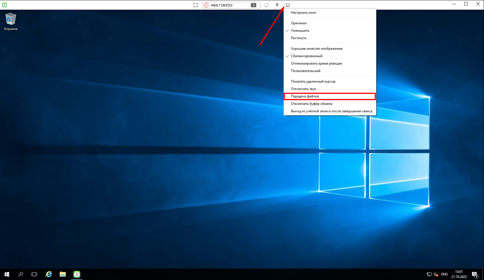Viewport: 484px width, 280px height.
Task: Open Передача файлов menu item
Action: coord(330,96)
